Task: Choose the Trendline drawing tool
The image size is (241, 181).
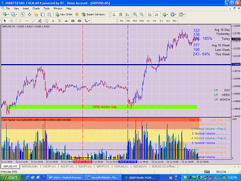Action: (33, 21)
